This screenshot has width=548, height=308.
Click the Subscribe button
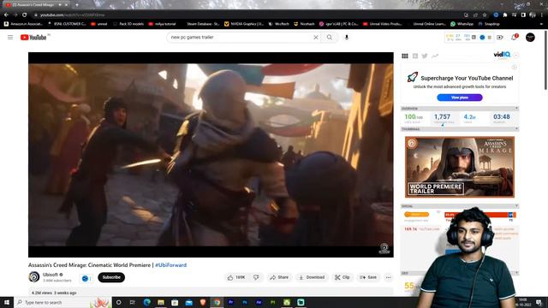coord(111,277)
